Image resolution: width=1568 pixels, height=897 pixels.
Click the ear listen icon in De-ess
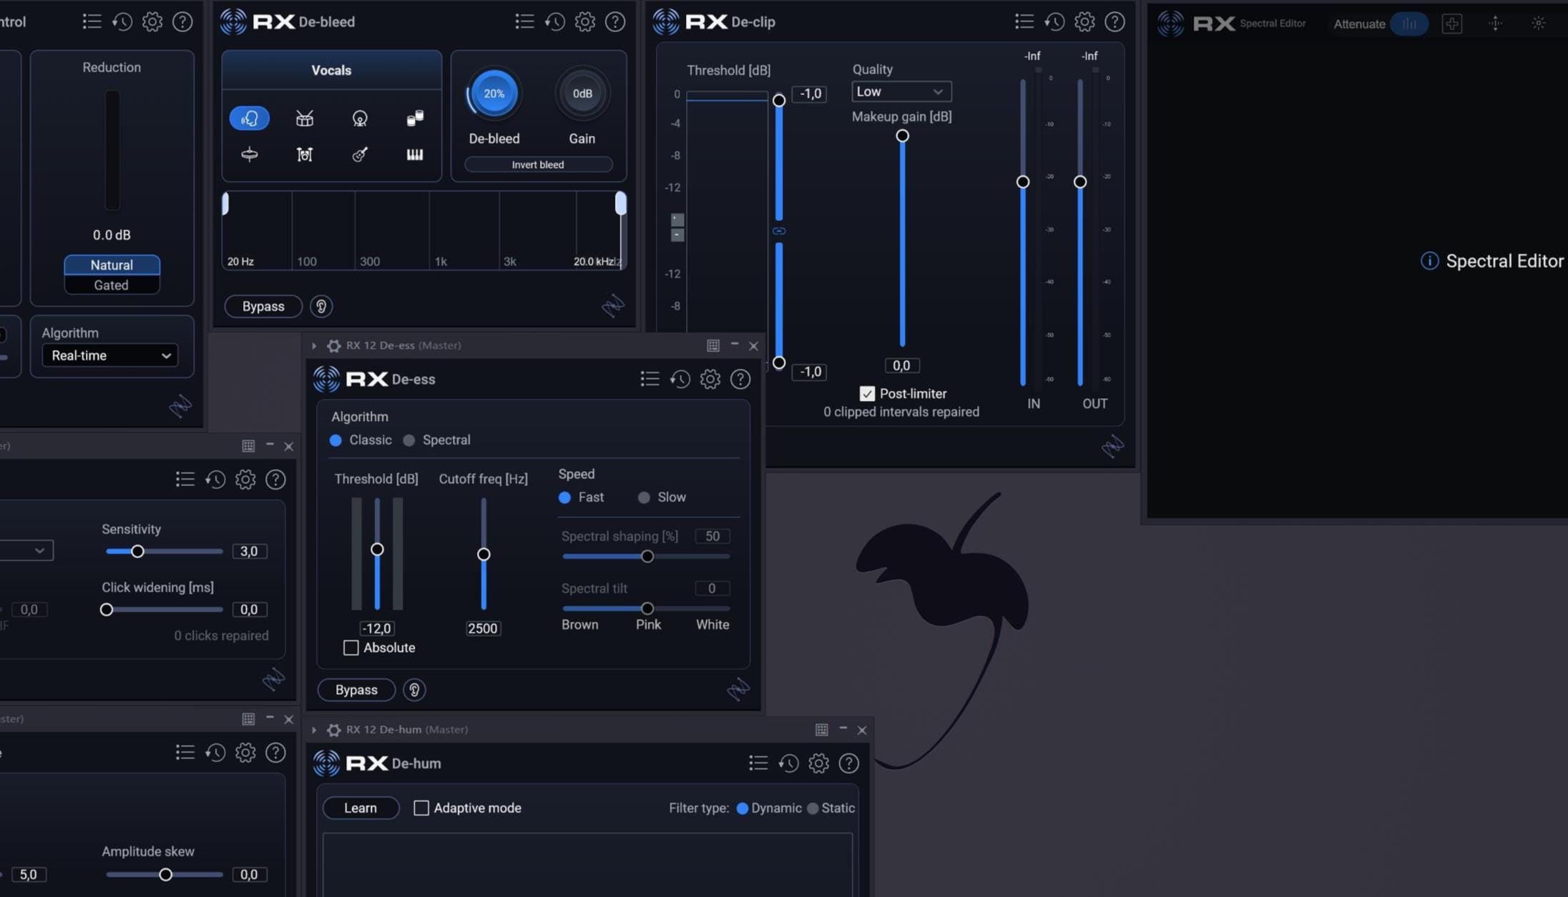(414, 690)
